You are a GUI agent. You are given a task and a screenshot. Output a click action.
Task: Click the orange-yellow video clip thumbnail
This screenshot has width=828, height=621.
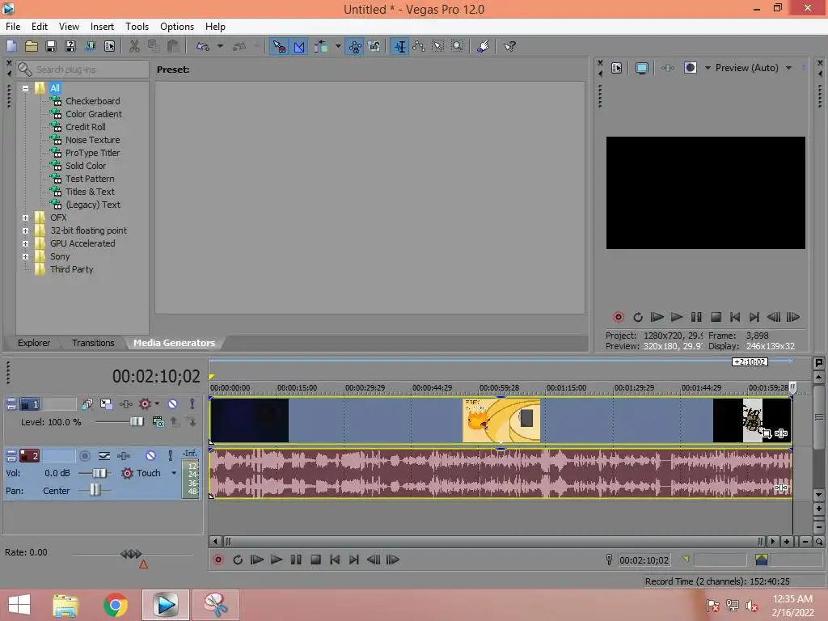pyautogui.click(x=501, y=420)
